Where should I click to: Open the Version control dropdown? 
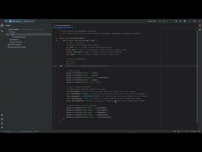29,21
